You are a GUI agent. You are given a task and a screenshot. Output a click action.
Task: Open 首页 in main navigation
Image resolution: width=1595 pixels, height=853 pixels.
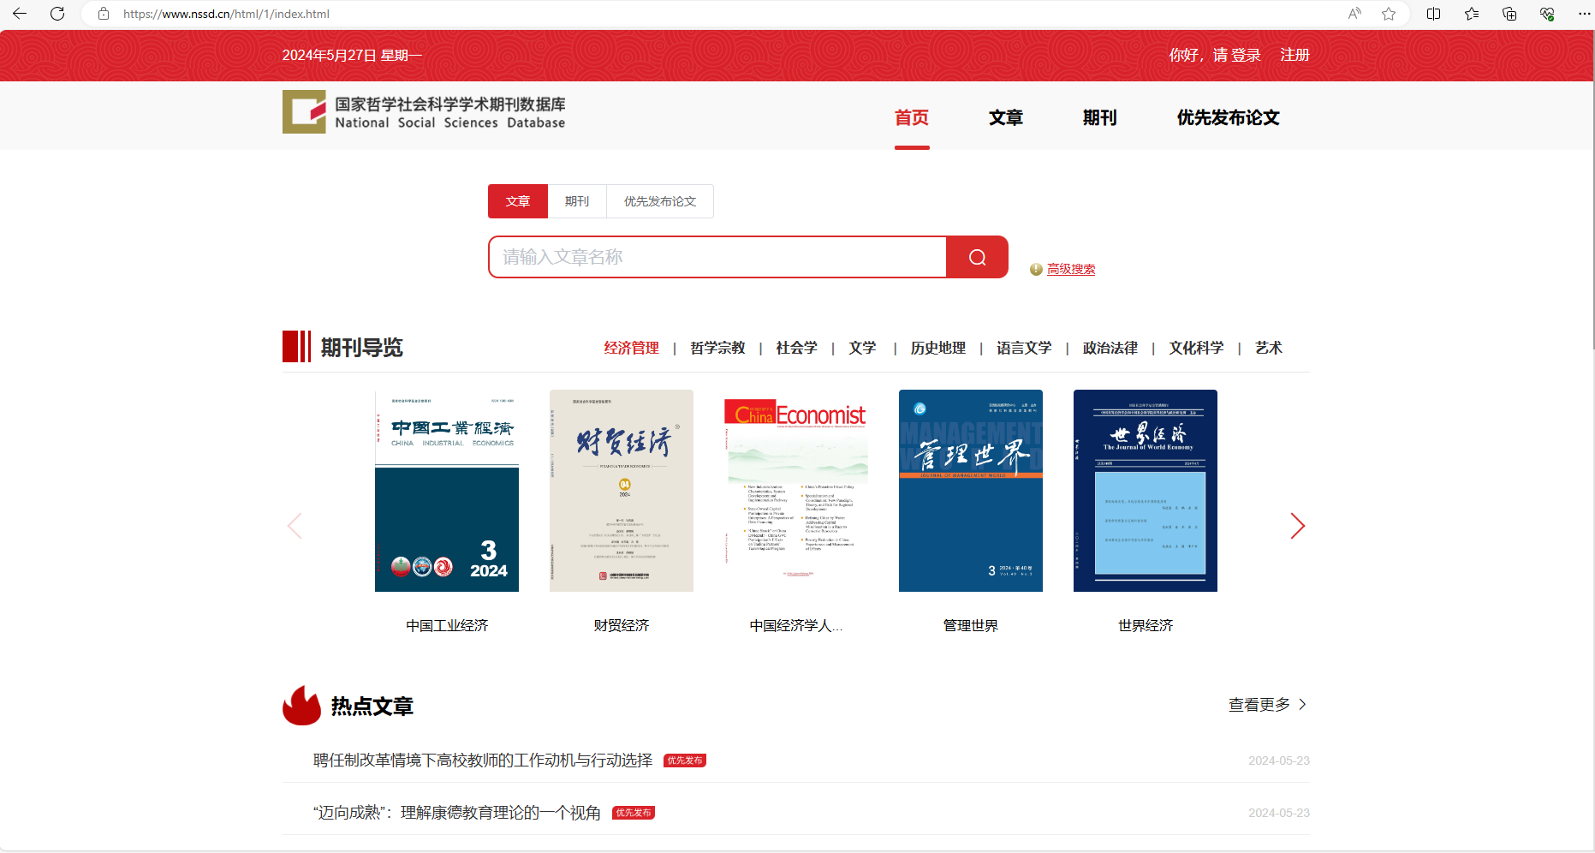click(x=912, y=117)
